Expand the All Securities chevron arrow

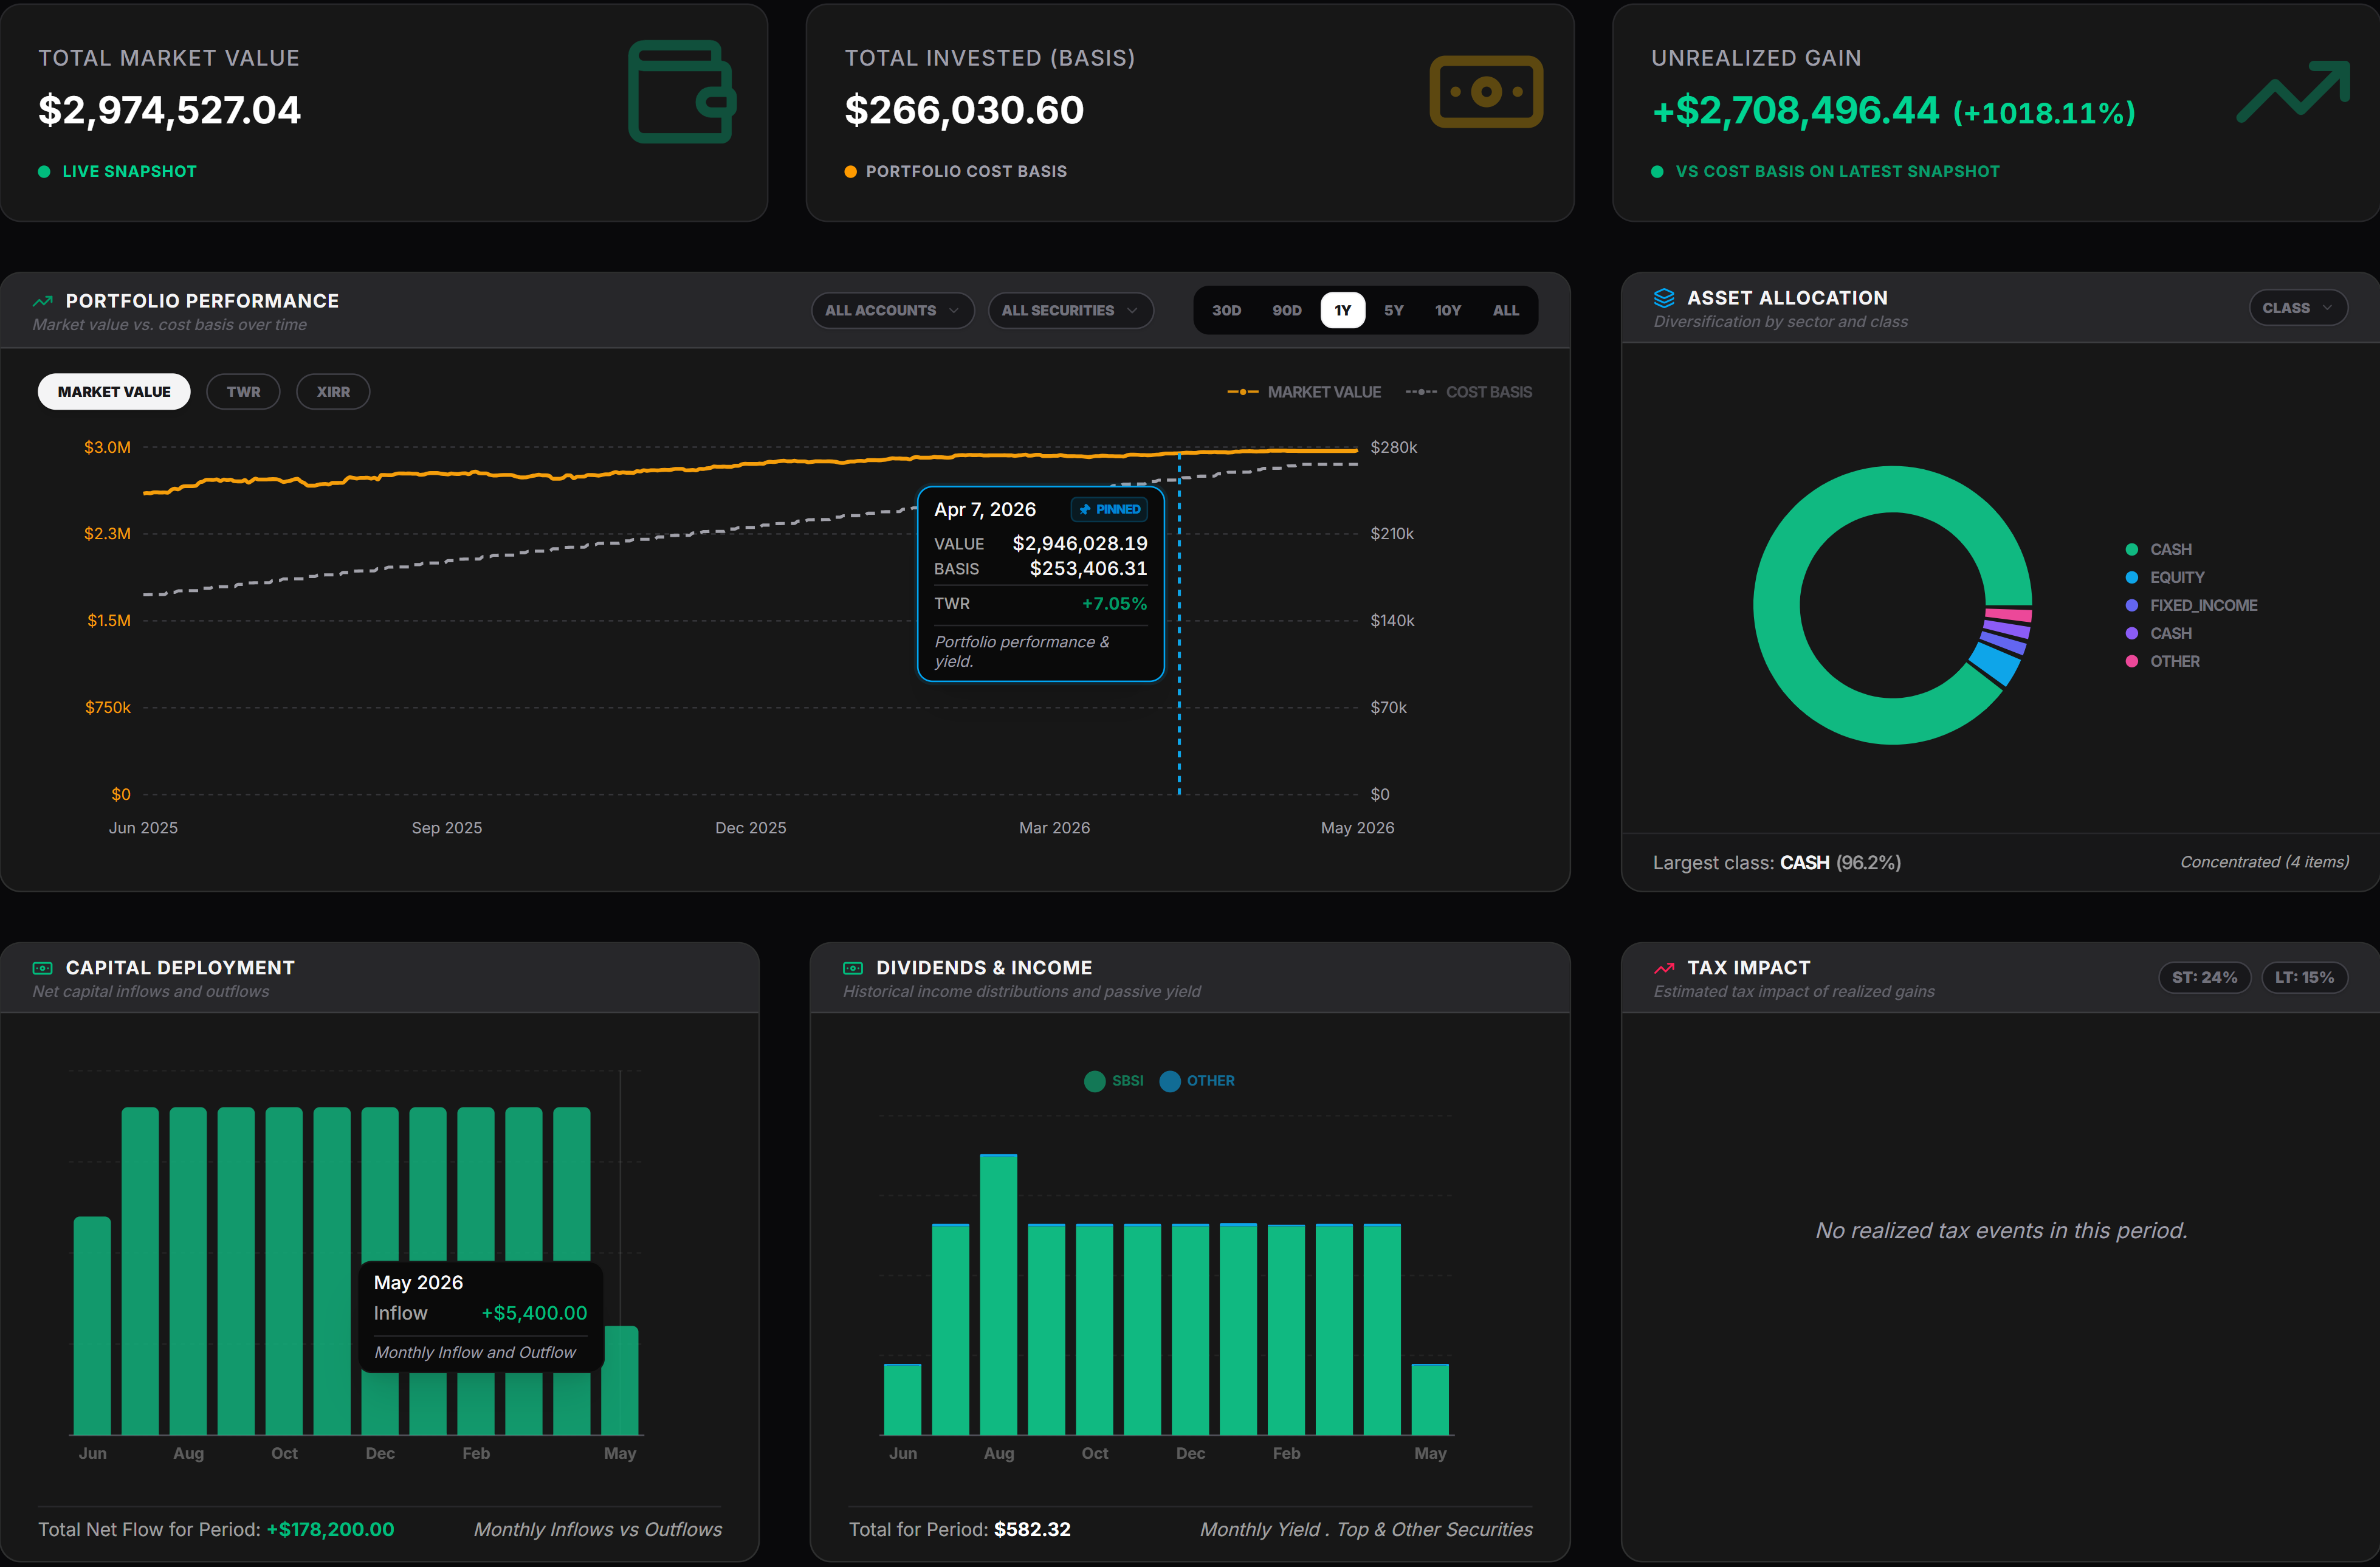tap(1132, 310)
